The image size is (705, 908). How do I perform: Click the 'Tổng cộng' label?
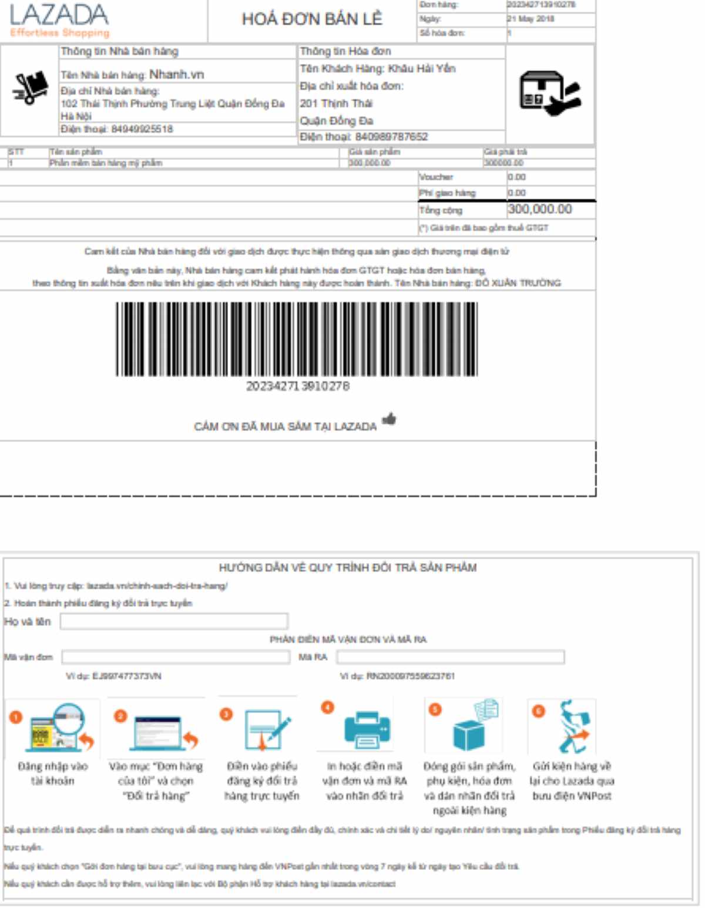point(441,210)
